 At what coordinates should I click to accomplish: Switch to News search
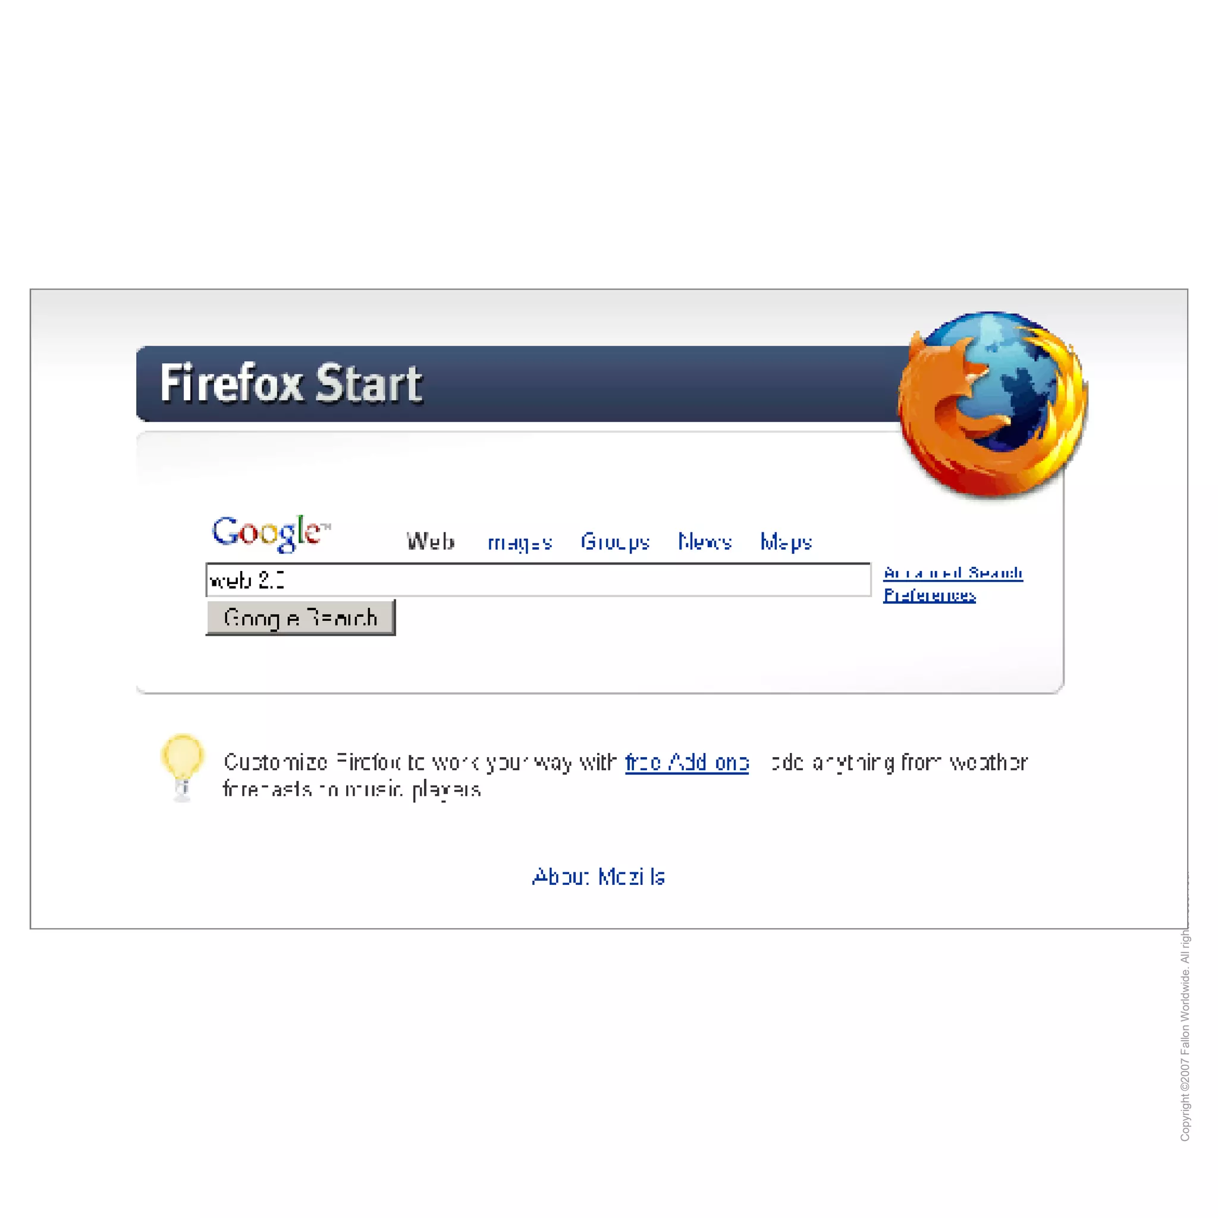point(705,542)
